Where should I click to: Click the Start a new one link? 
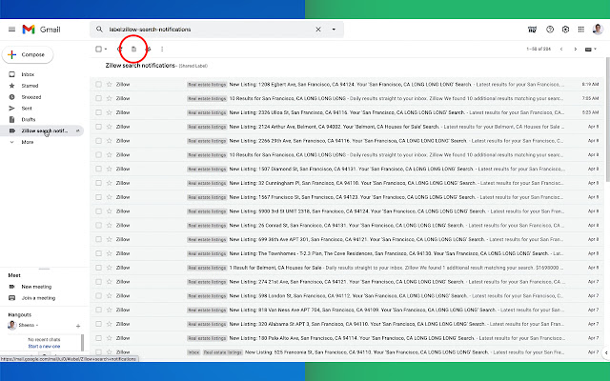tap(40, 346)
